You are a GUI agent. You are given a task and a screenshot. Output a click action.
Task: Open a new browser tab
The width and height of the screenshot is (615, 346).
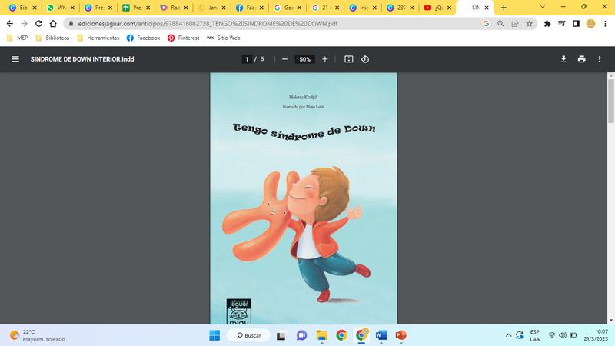point(504,8)
